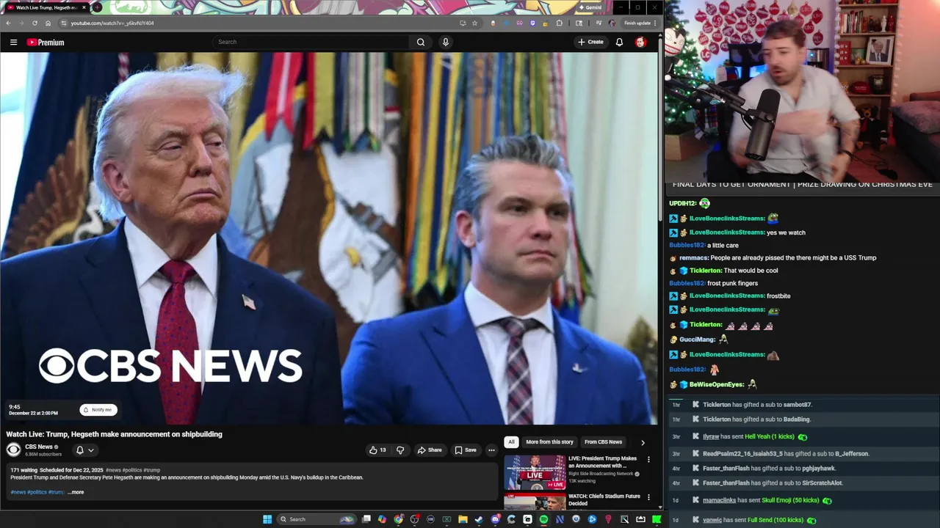Expand description with ...more
The image size is (940, 528).
pyautogui.click(x=76, y=492)
